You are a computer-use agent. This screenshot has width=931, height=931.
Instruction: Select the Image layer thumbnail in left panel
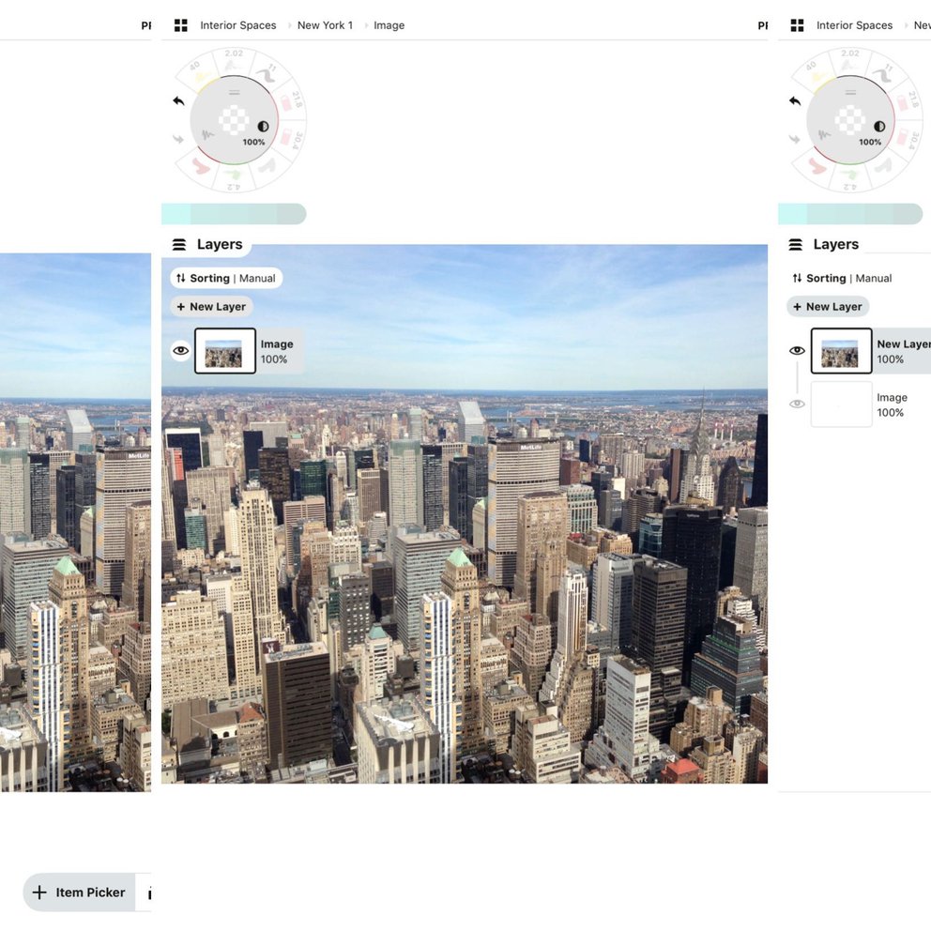[x=223, y=349]
